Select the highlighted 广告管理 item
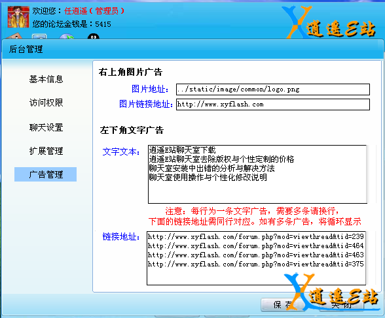Image resolution: width=385 pixels, height=318 pixels. coord(45,174)
